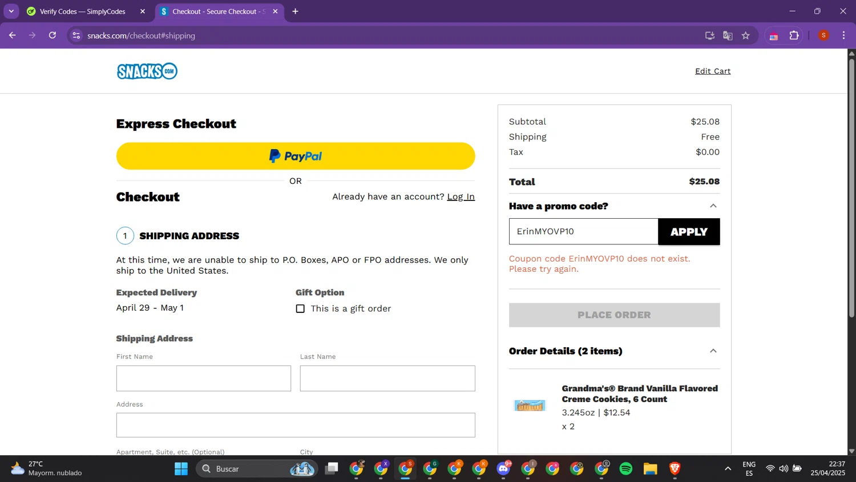This screenshot has height=482, width=856.
Task: Click the Subtotal $25.08 value
Action: point(705,122)
